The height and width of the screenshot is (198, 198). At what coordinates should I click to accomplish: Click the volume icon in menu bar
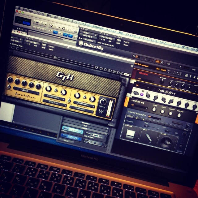[187, 48]
